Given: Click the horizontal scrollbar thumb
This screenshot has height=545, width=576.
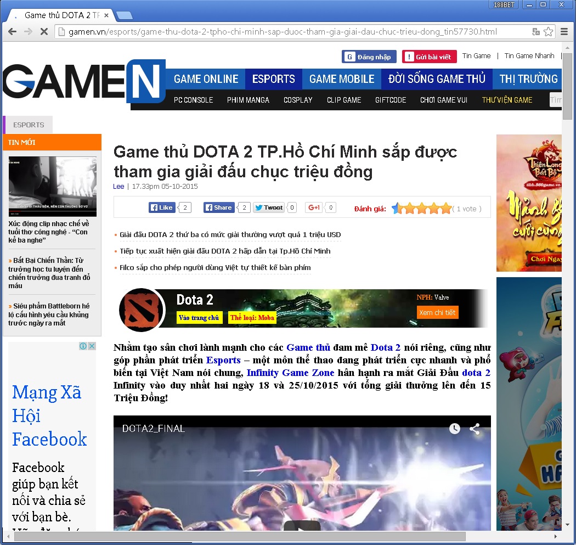Looking at the screenshot, I should [240, 537].
